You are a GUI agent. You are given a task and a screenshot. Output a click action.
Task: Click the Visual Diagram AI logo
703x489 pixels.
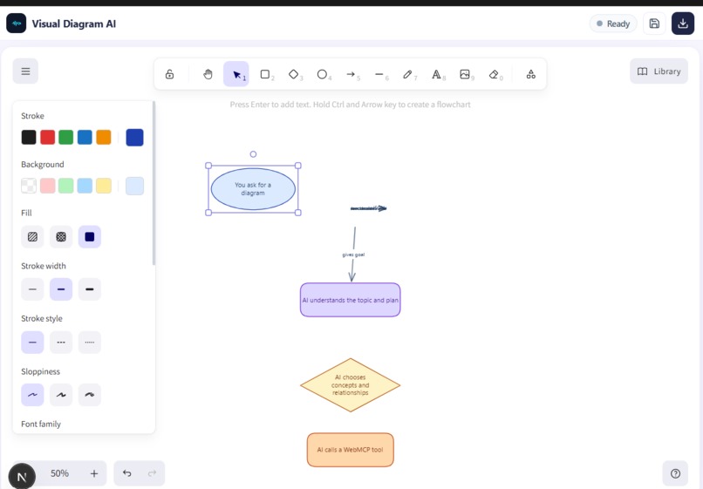tap(17, 24)
